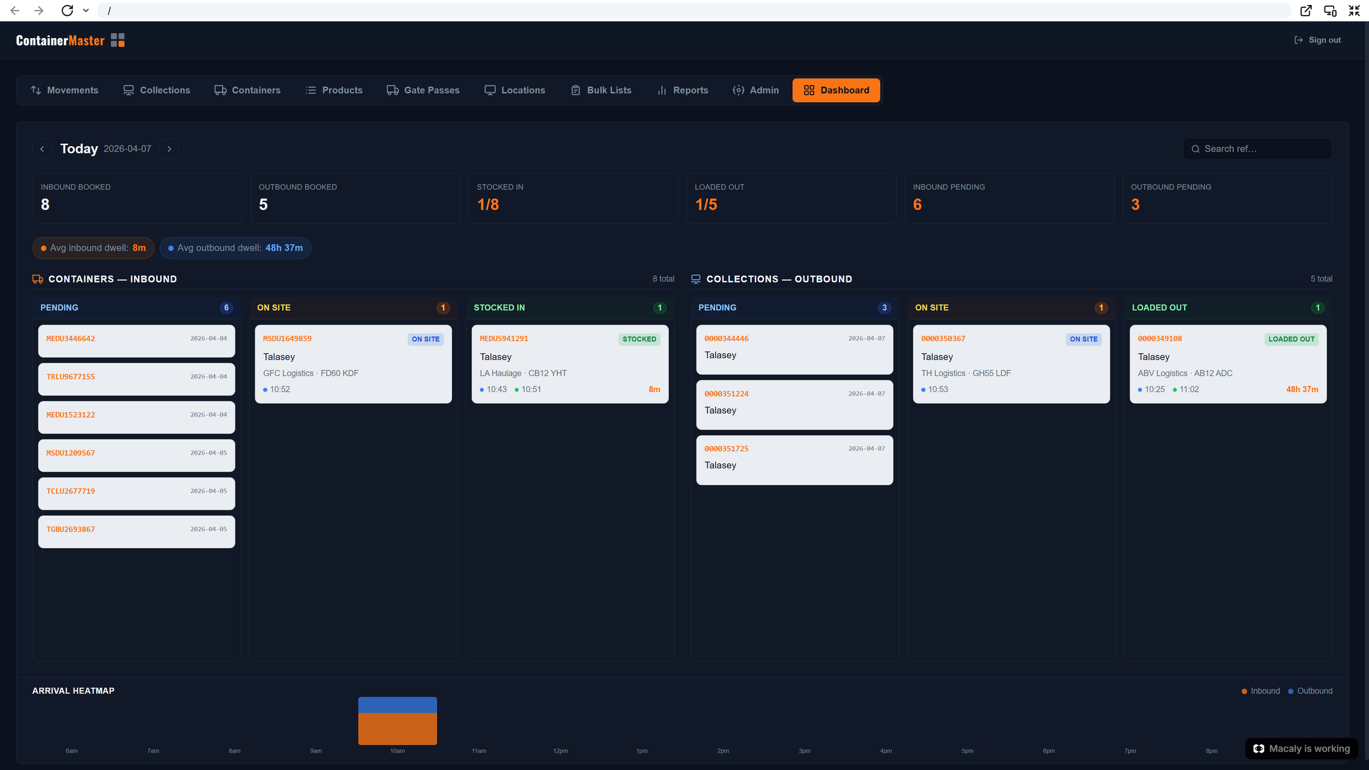Toggle the Inbound legend in Arrival Heatmap

[x=1261, y=691]
